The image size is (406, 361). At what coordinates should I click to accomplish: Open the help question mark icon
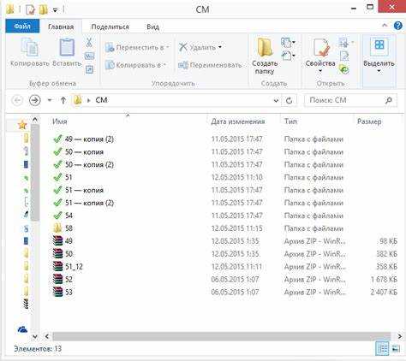[x=397, y=26]
